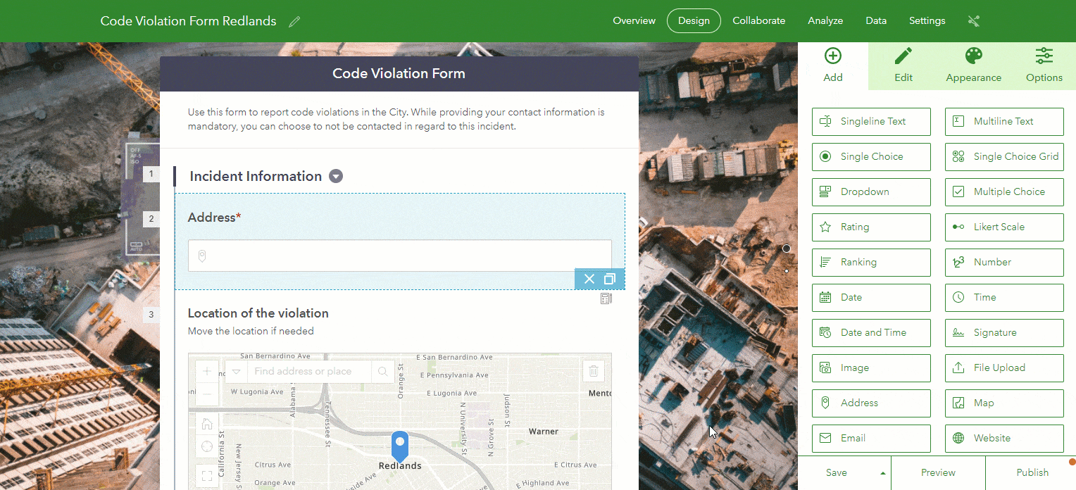The image size is (1076, 490).
Task: Select the Add panel plus icon
Action: point(832,55)
